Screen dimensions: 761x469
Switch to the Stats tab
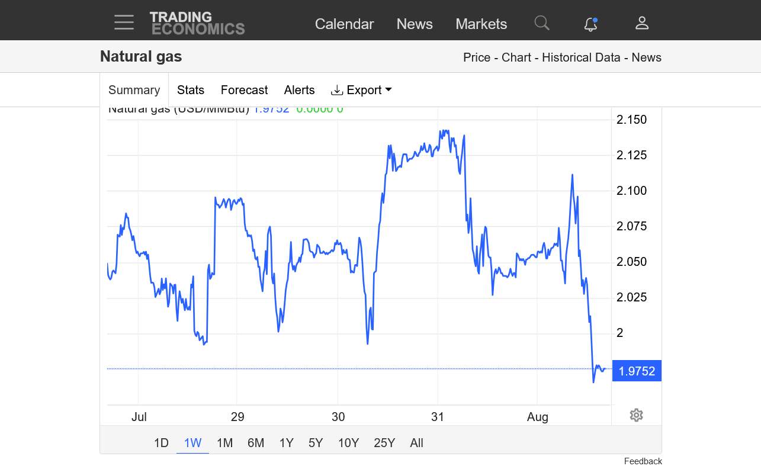click(x=191, y=90)
